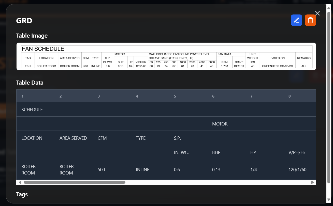Click the orange trash delete icon
The height and width of the screenshot is (206, 333).
[310, 20]
